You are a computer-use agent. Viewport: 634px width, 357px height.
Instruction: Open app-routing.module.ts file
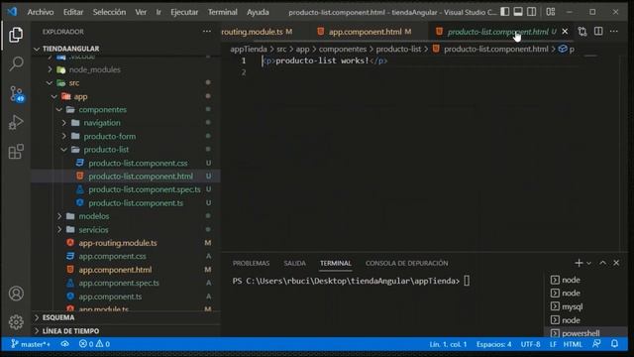[117, 243]
